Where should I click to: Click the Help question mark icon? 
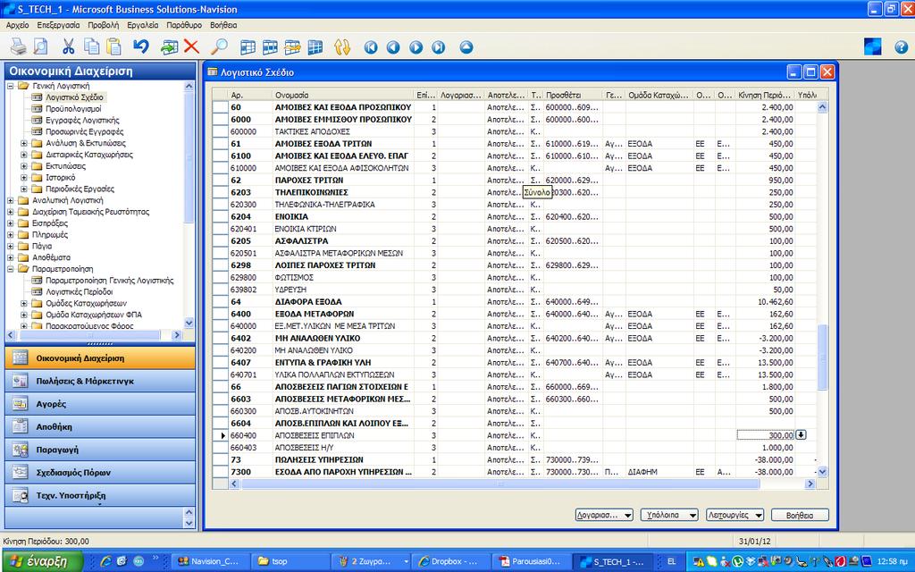pos(901,46)
